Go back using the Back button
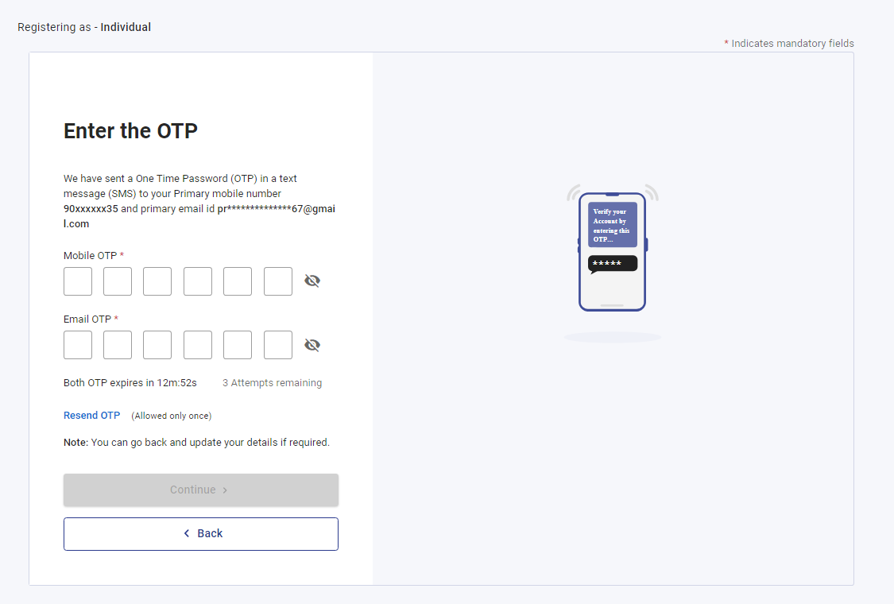Viewport: 894px width, 604px height. [x=201, y=534]
